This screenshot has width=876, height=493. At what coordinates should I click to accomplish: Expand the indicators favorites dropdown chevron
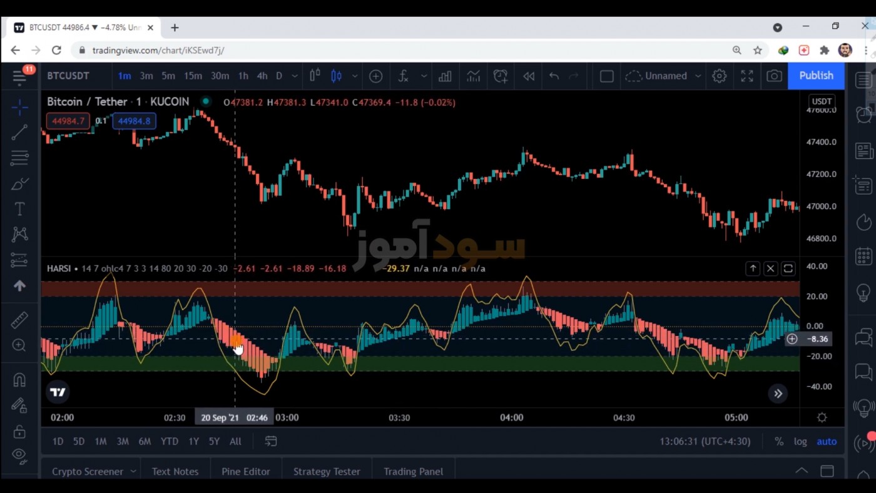click(x=424, y=76)
